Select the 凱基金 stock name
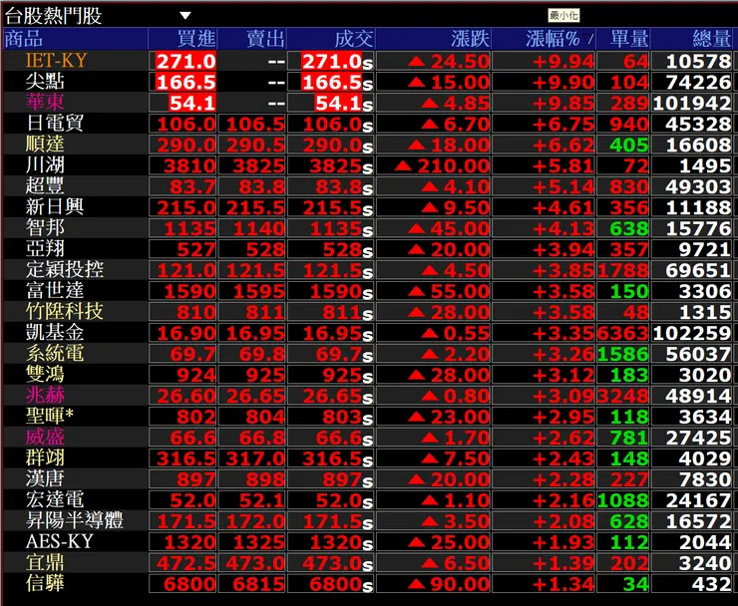This screenshot has width=738, height=606. pos(55,332)
